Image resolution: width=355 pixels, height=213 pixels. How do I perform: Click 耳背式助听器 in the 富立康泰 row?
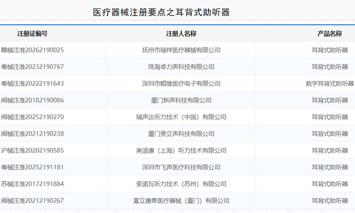tap(330, 200)
